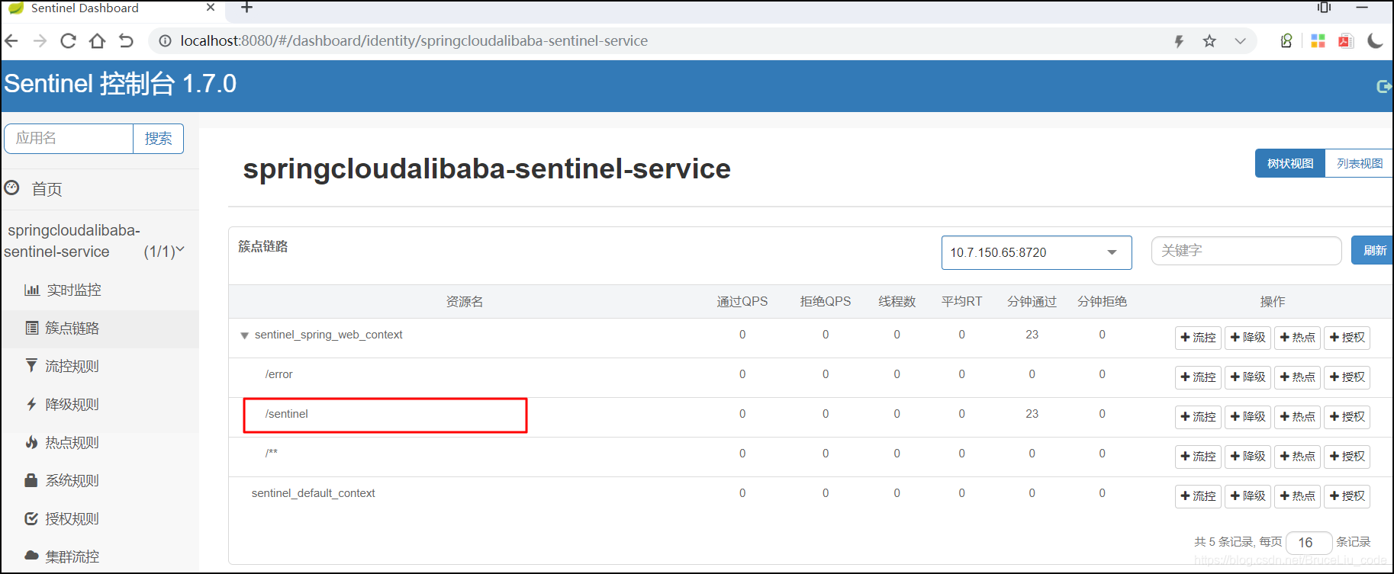Viewport: 1394px width, 574px height.
Task: Type in the 应用名 search field
Action: pos(69,139)
